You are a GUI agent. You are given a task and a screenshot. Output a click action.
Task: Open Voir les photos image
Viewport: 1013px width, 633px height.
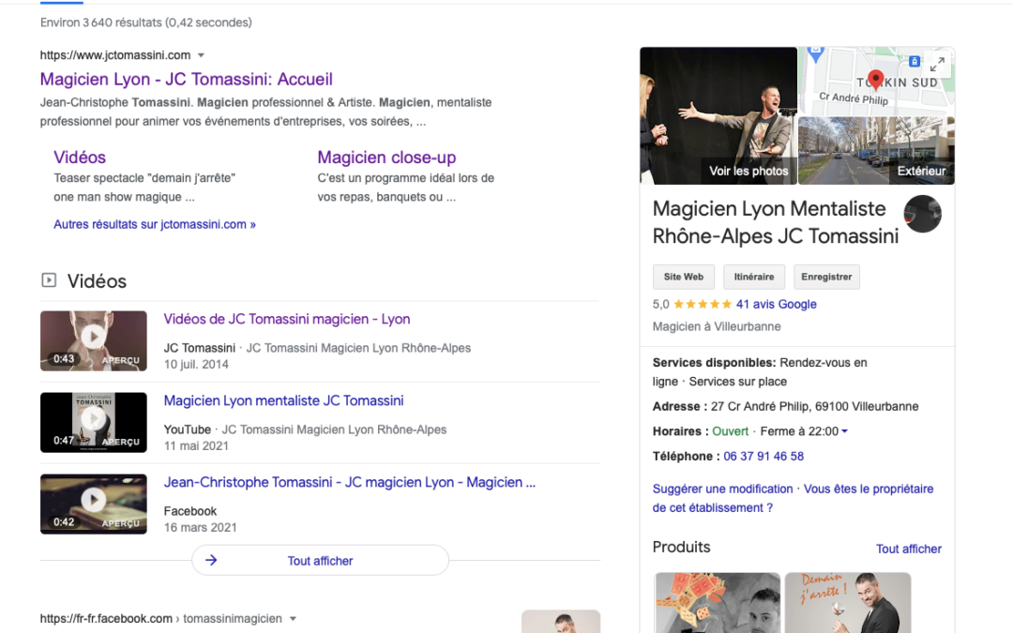coord(718,115)
